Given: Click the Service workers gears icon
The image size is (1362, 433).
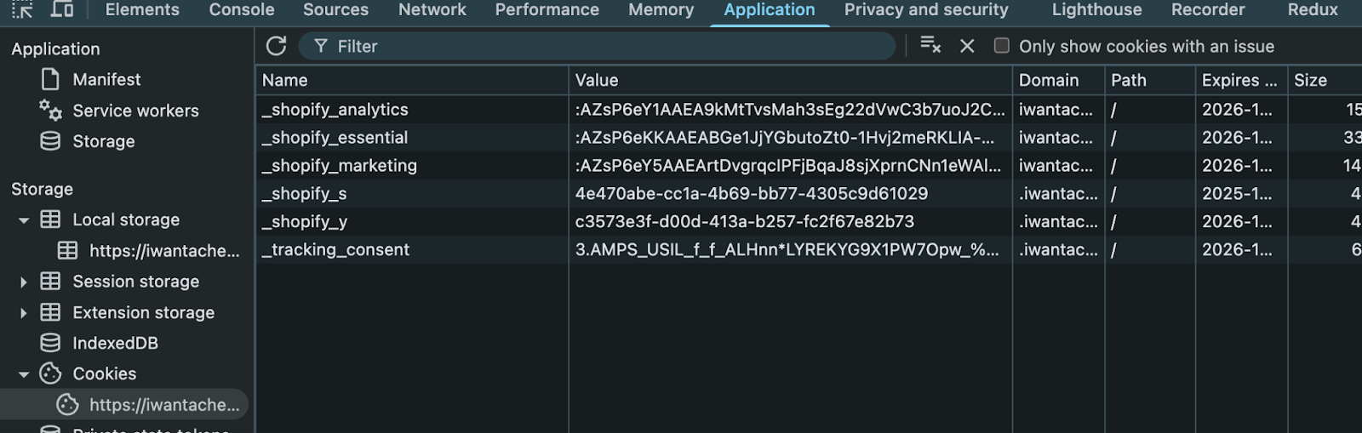Looking at the screenshot, I should 51,110.
